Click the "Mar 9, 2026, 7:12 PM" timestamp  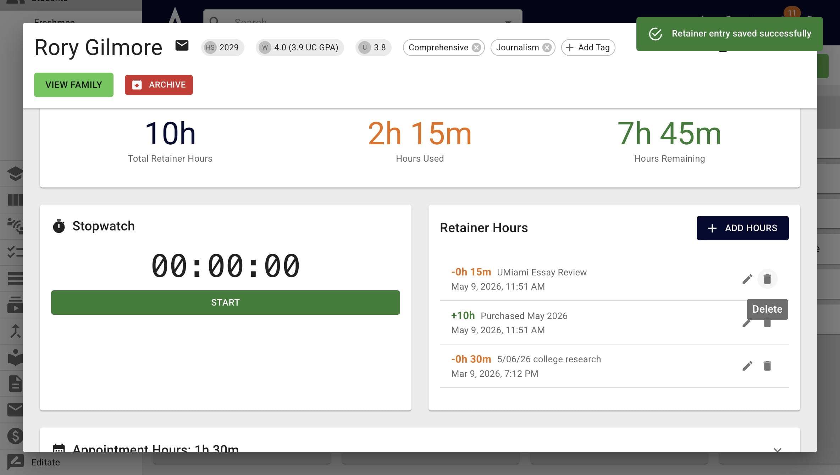[x=494, y=374]
